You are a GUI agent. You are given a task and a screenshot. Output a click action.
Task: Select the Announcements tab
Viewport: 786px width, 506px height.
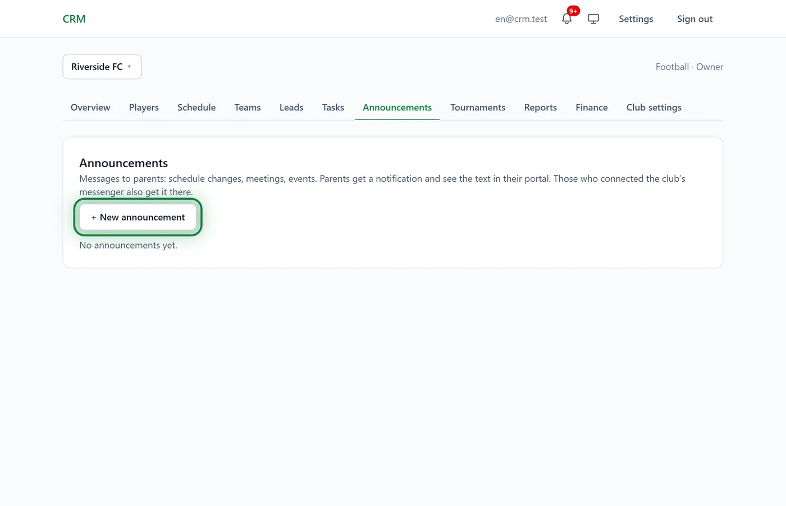point(397,107)
